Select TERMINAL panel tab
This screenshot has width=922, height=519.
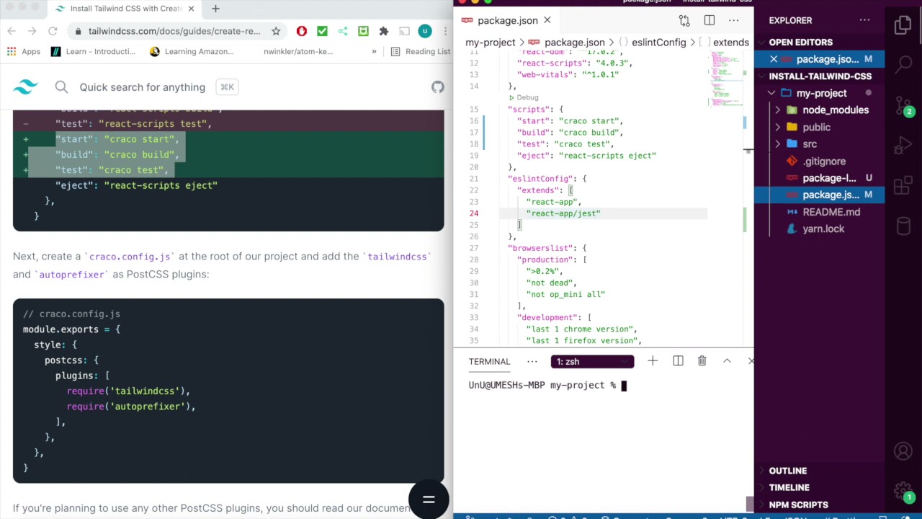tap(489, 361)
